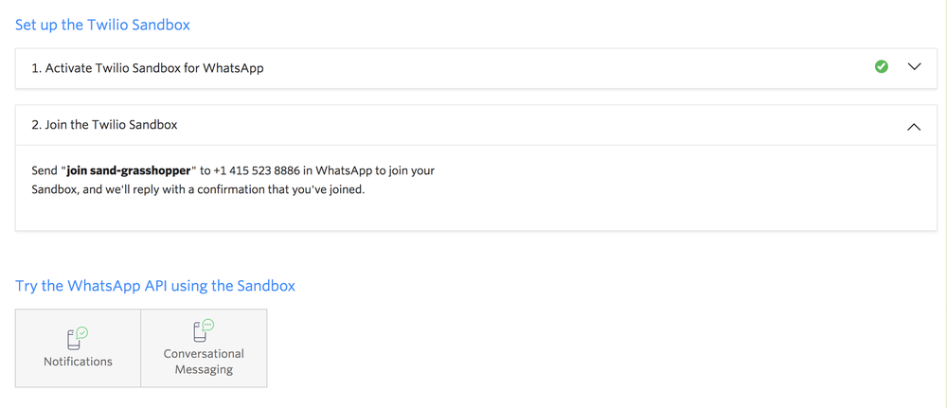Click the green check bubble on Notifications icon

click(82, 332)
